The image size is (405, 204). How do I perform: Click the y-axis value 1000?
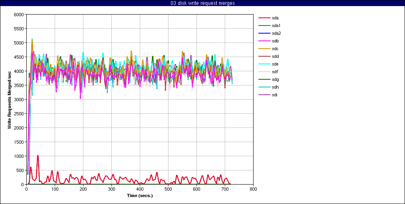pos(19,156)
